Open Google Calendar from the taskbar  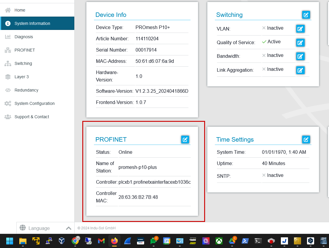point(167,241)
